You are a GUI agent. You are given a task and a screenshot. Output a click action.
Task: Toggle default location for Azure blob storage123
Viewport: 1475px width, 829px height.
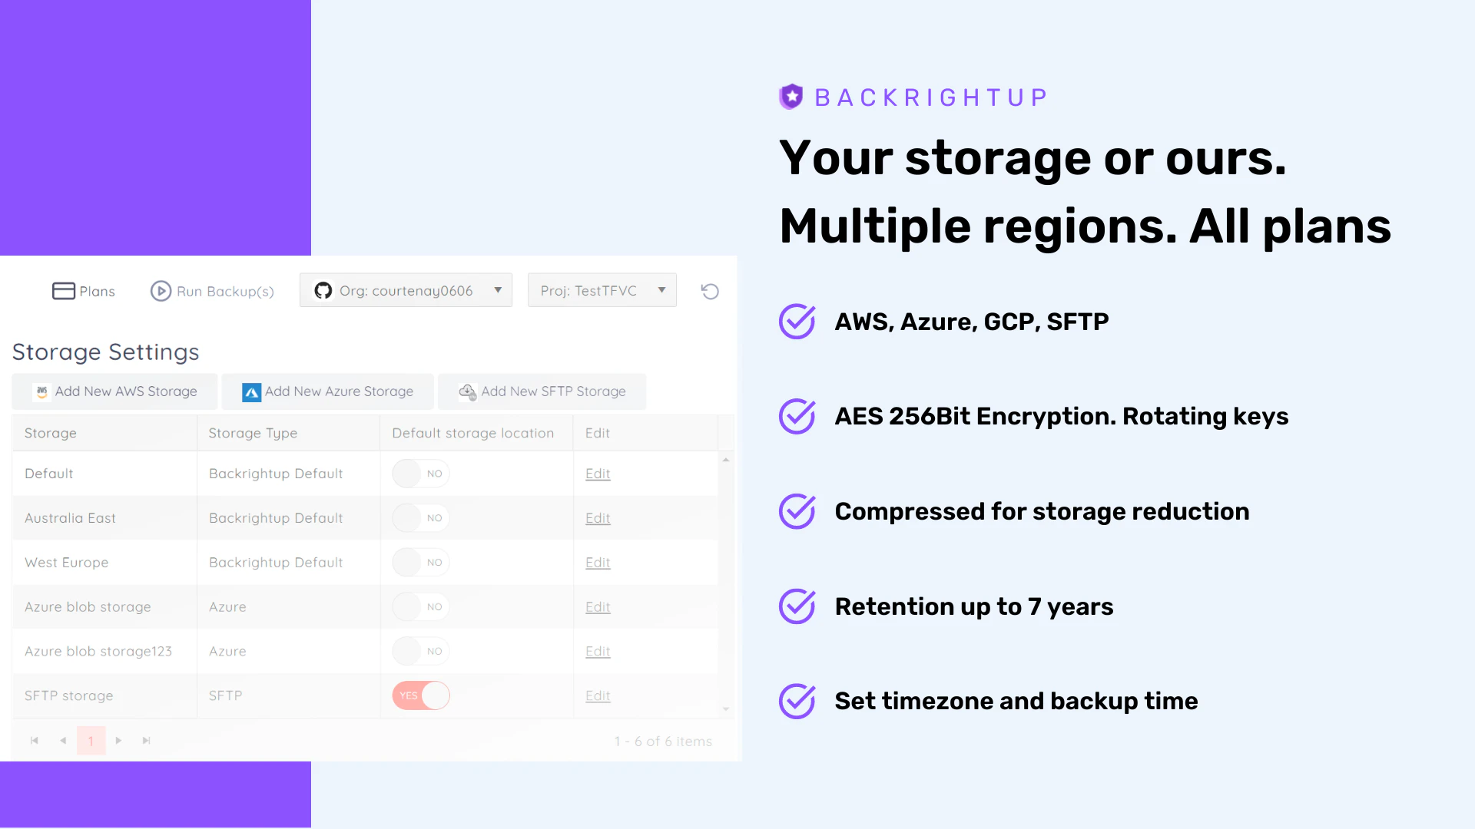(420, 651)
